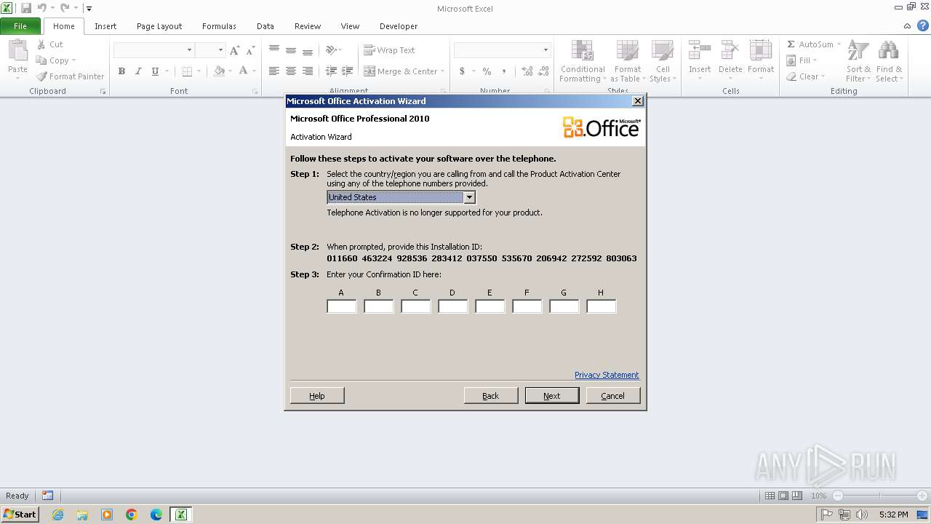
Task: Click the Percent Style icon
Action: click(487, 71)
